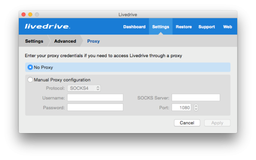Select the Proxy breadcrumb
Image resolution: width=256 pixels, height=160 pixels.
(93, 41)
